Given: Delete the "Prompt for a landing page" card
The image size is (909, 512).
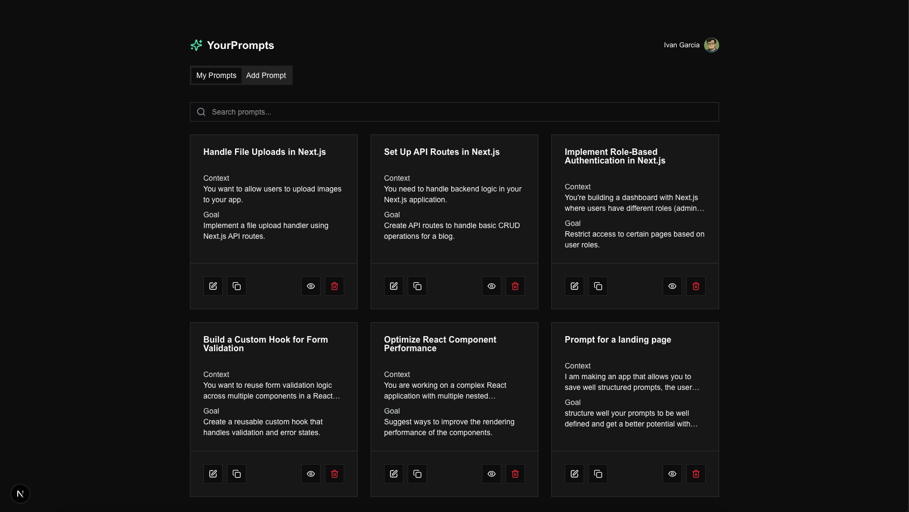Looking at the screenshot, I should point(695,473).
